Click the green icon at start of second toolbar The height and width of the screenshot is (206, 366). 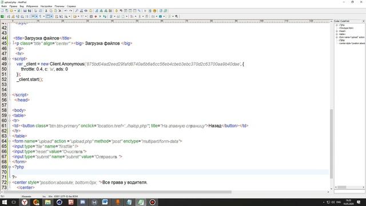point(2,17)
